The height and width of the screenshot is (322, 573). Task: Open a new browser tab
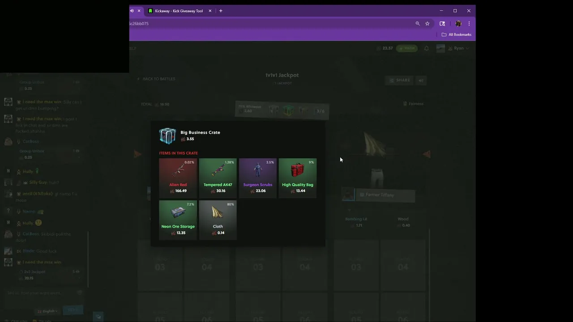pos(221,11)
